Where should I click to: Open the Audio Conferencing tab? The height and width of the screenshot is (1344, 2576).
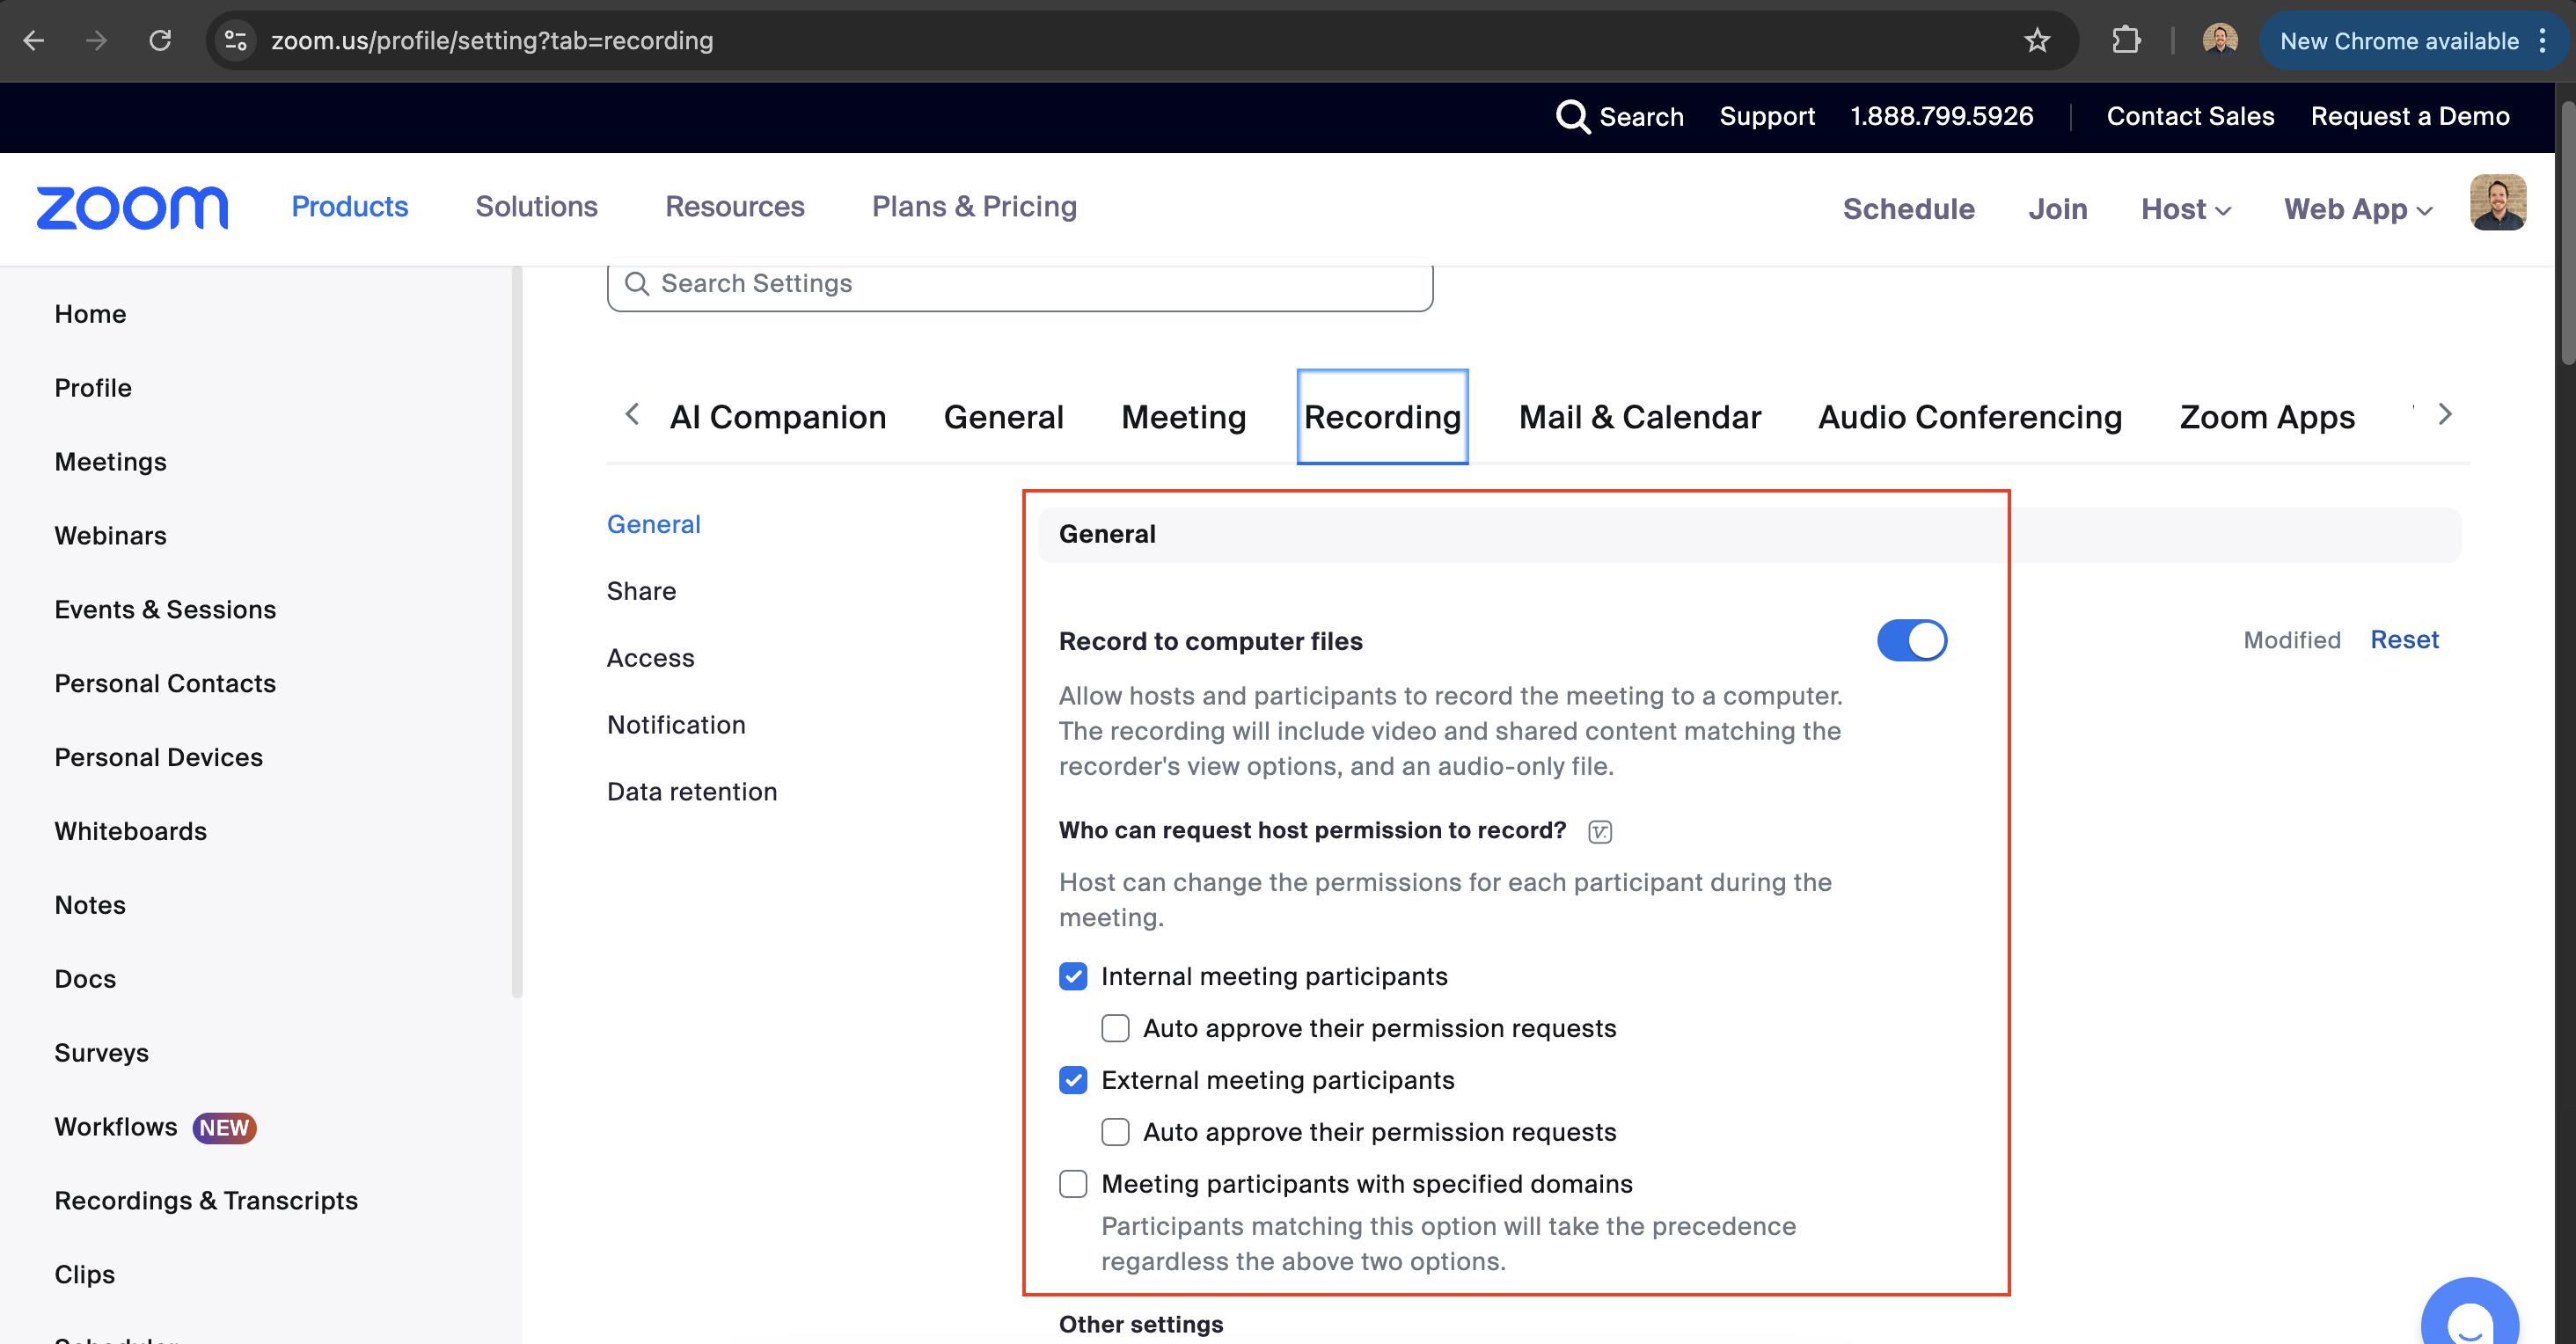click(1969, 417)
